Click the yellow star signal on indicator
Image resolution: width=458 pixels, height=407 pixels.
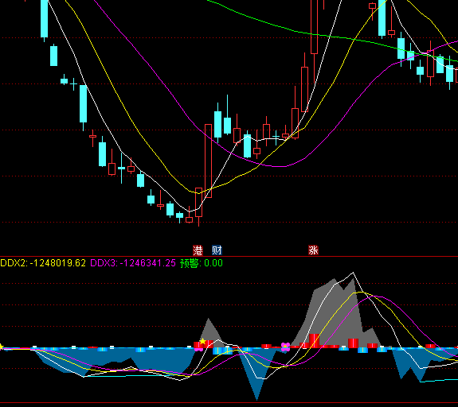pos(202,341)
